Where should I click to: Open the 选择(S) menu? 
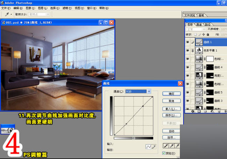click(x=55, y=8)
